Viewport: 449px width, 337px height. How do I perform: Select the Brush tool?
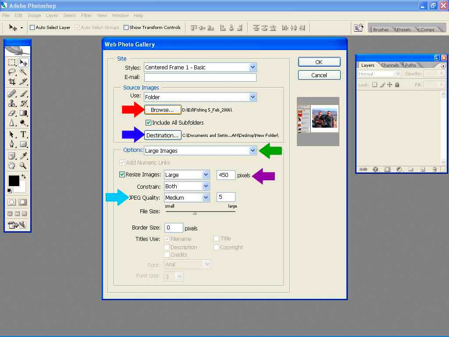click(x=23, y=94)
